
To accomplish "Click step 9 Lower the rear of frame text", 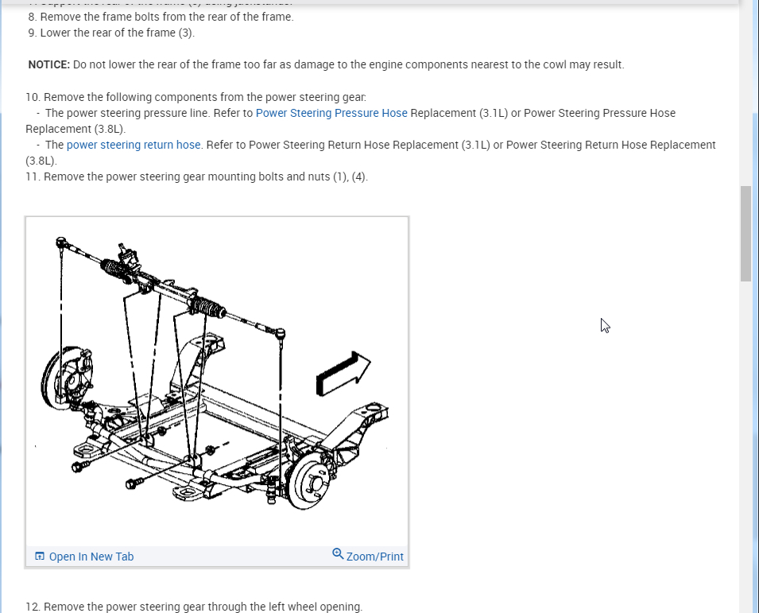I will (x=111, y=33).
